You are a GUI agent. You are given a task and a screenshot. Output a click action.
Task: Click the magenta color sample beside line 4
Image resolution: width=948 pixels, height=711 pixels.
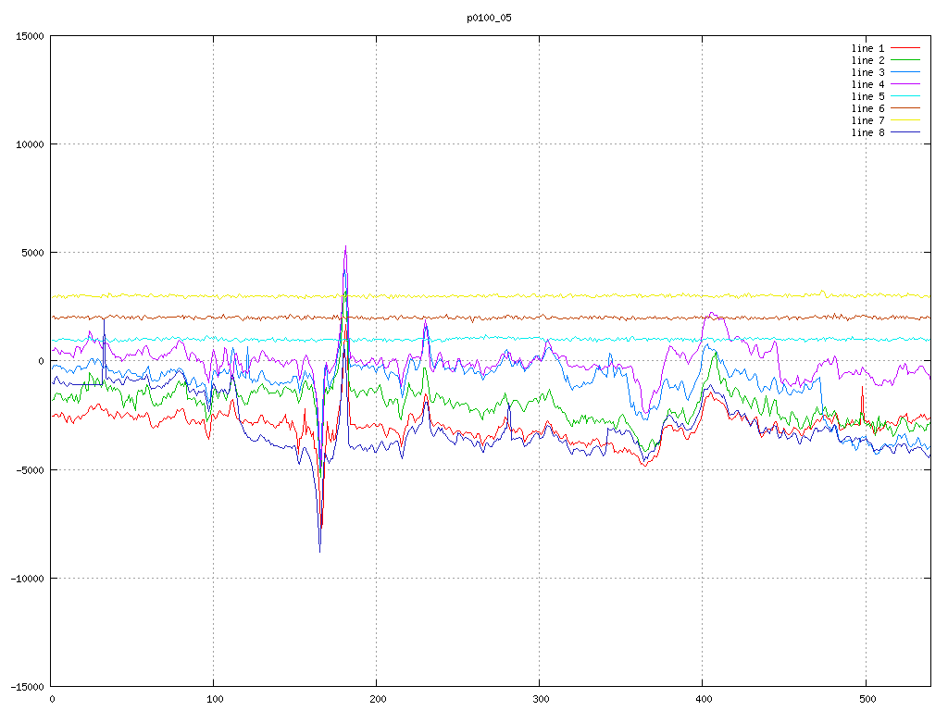pos(905,84)
